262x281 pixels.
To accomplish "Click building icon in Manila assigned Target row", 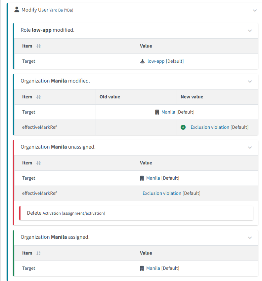I will [142, 268].
